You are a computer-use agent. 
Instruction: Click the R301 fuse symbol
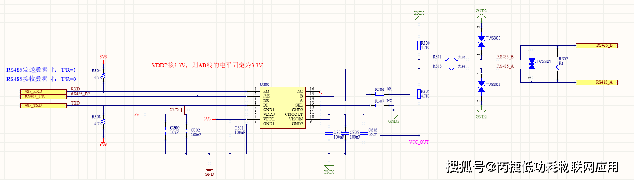tap(451, 60)
